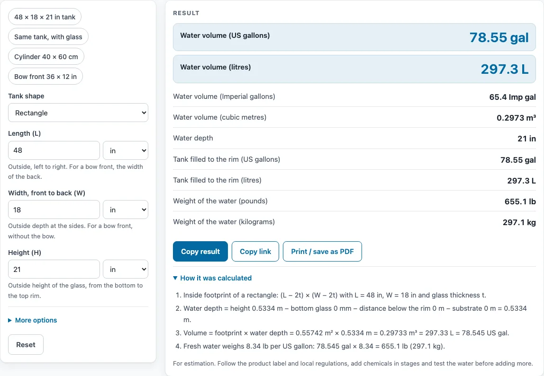Image resolution: width=544 pixels, height=376 pixels.
Task: Collapse the How it was calculated section
Action: [212, 278]
